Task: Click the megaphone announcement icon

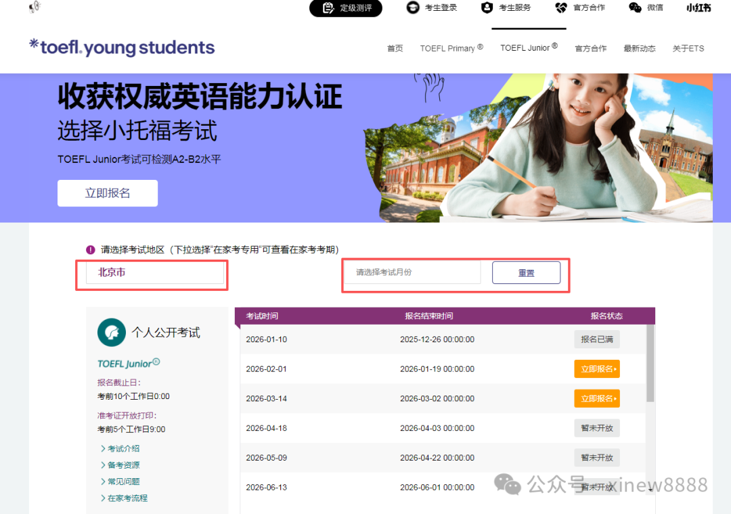Action: click(x=35, y=7)
